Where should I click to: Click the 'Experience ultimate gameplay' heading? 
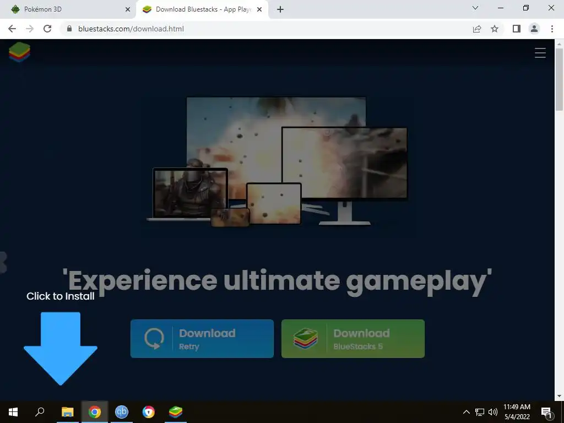pyautogui.click(x=277, y=281)
